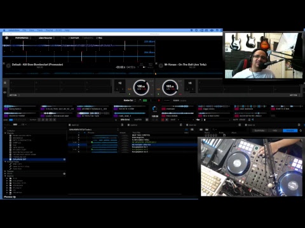Click deck 2 beat loop value 16

190,83
